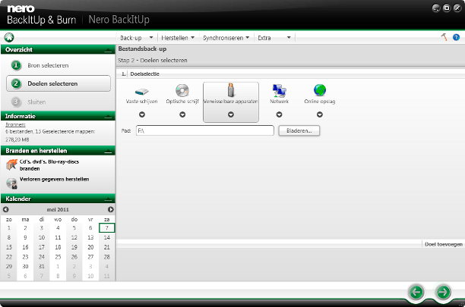Image resolution: width=465 pixels, height=307 pixels.
Task: Click the green back arrow button
Action: [x=416, y=292]
